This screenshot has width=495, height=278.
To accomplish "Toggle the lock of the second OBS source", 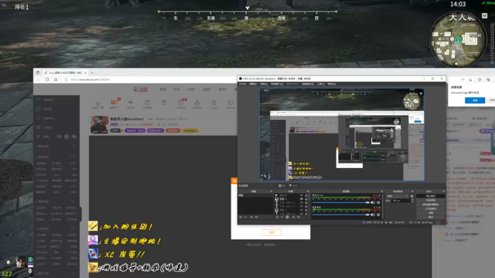I will tap(306, 199).
